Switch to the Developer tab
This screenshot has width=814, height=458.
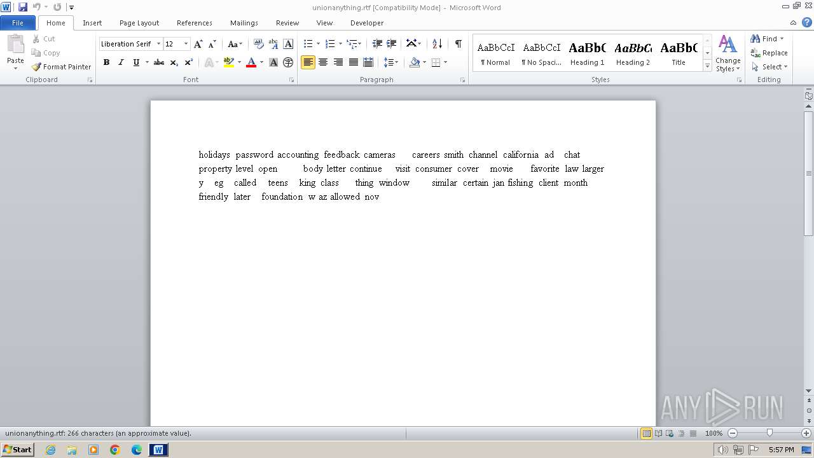pos(367,23)
